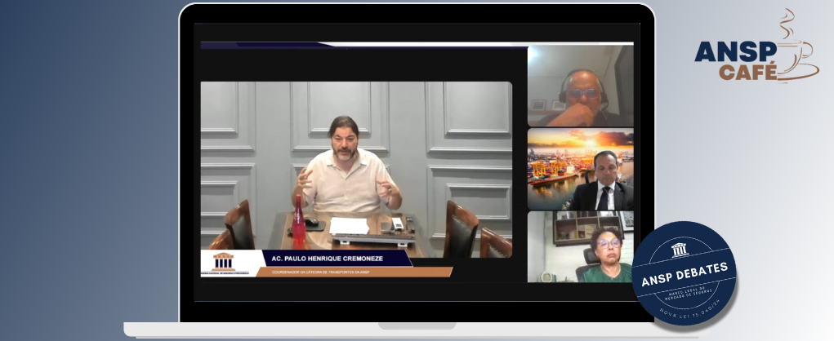The height and width of the screenshot is (341, 834).
Task: Select the participant wearing a headset
Action: point(580,86)
